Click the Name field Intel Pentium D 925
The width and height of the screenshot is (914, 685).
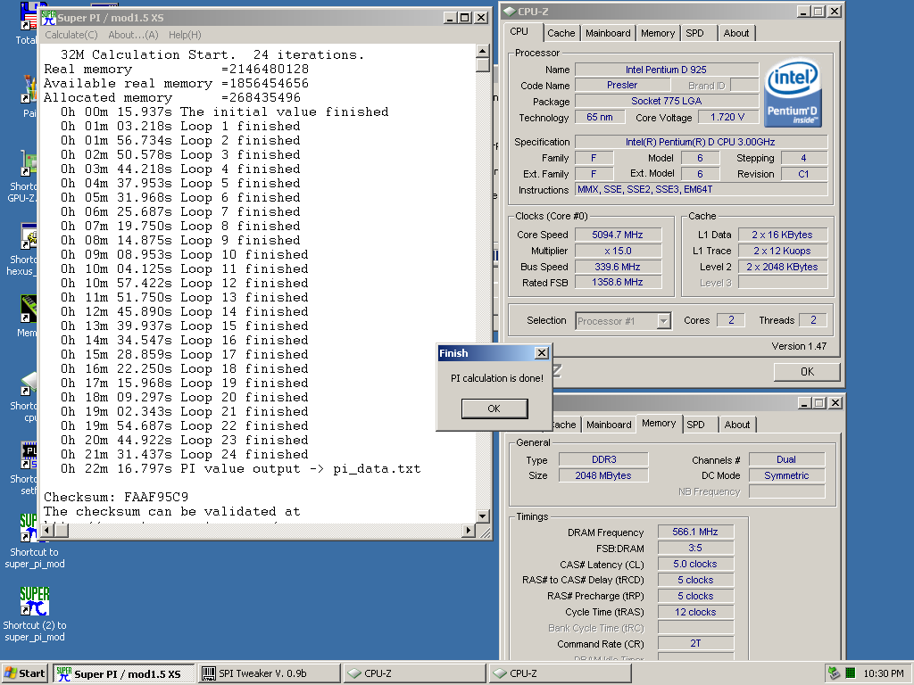point(666,70)
